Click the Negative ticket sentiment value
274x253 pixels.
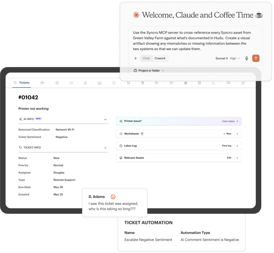(x=62, y=137)
